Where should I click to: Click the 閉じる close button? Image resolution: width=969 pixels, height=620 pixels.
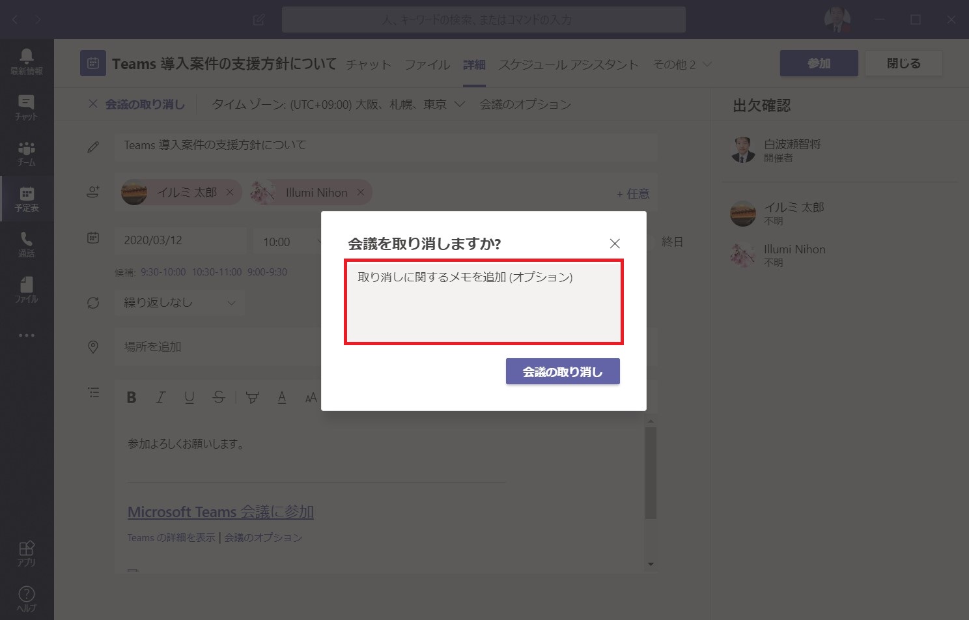coord(904,63)
